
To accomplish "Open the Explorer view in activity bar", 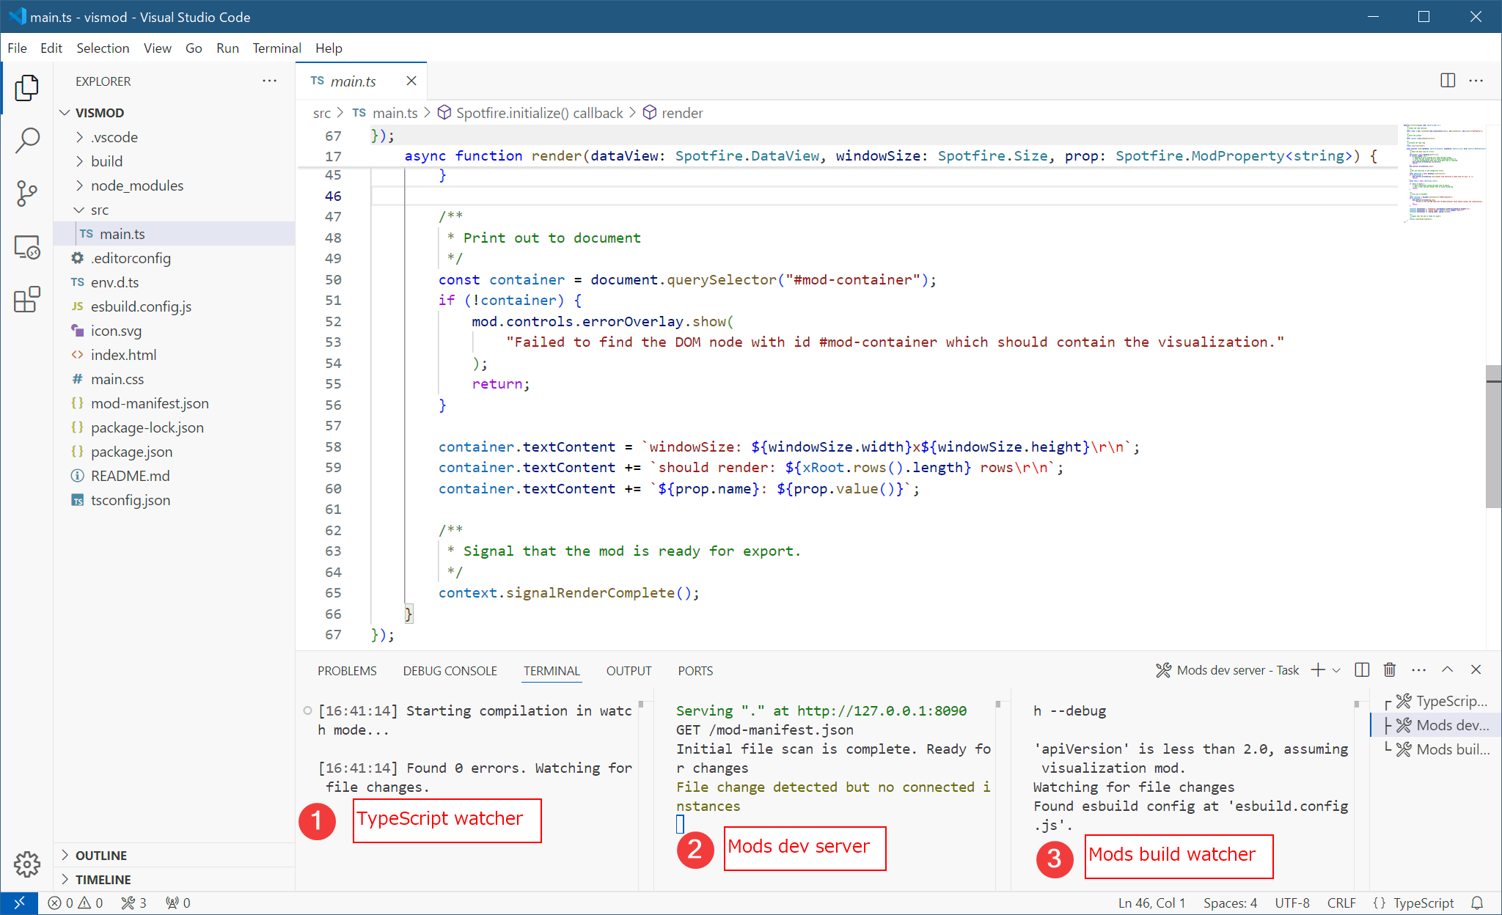I will [x=26, y=88].
